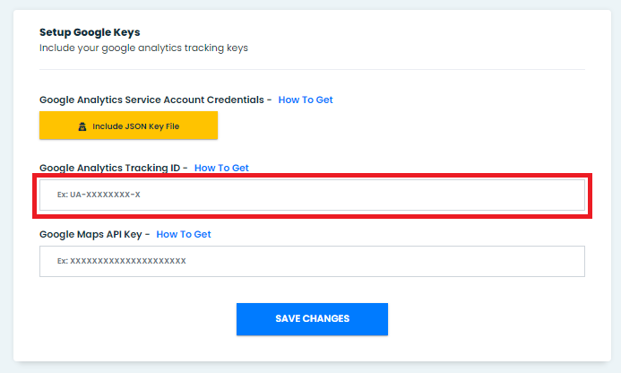Open How To Get for Service Account Credentials

point(306,100)
